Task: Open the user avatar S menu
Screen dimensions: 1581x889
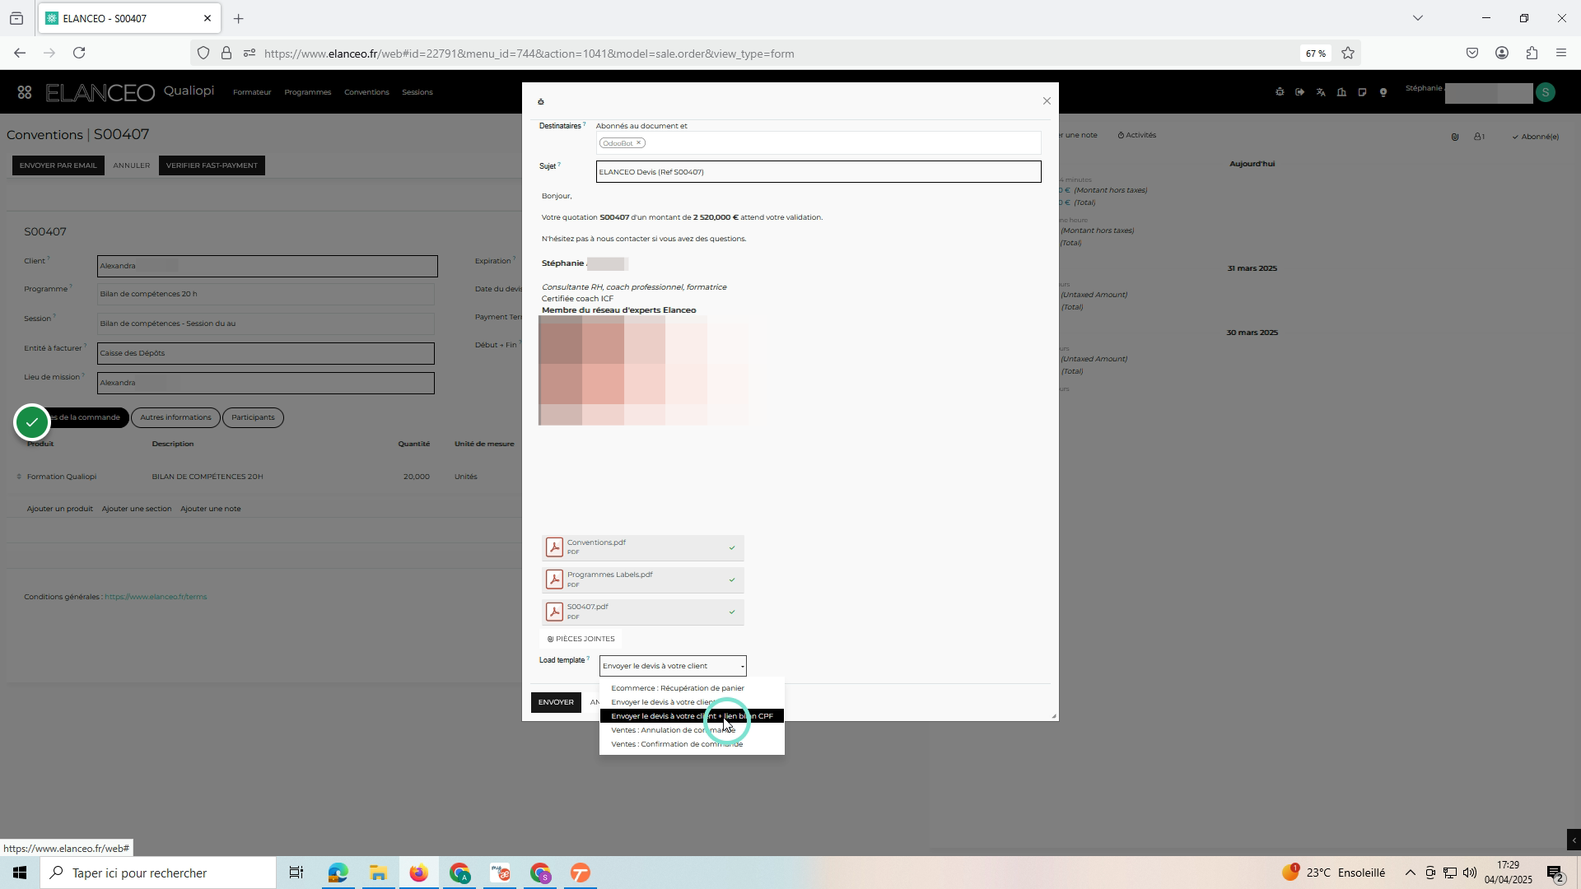Action: (x=1546, y=93)
